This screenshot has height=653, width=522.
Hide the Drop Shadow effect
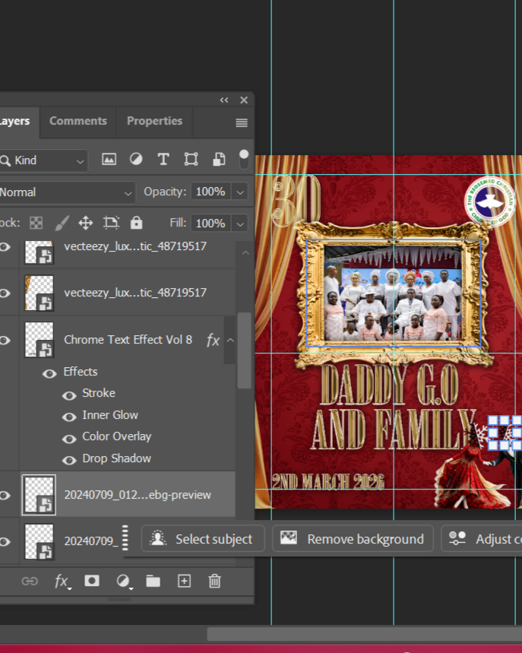click(x=69, y=460)
